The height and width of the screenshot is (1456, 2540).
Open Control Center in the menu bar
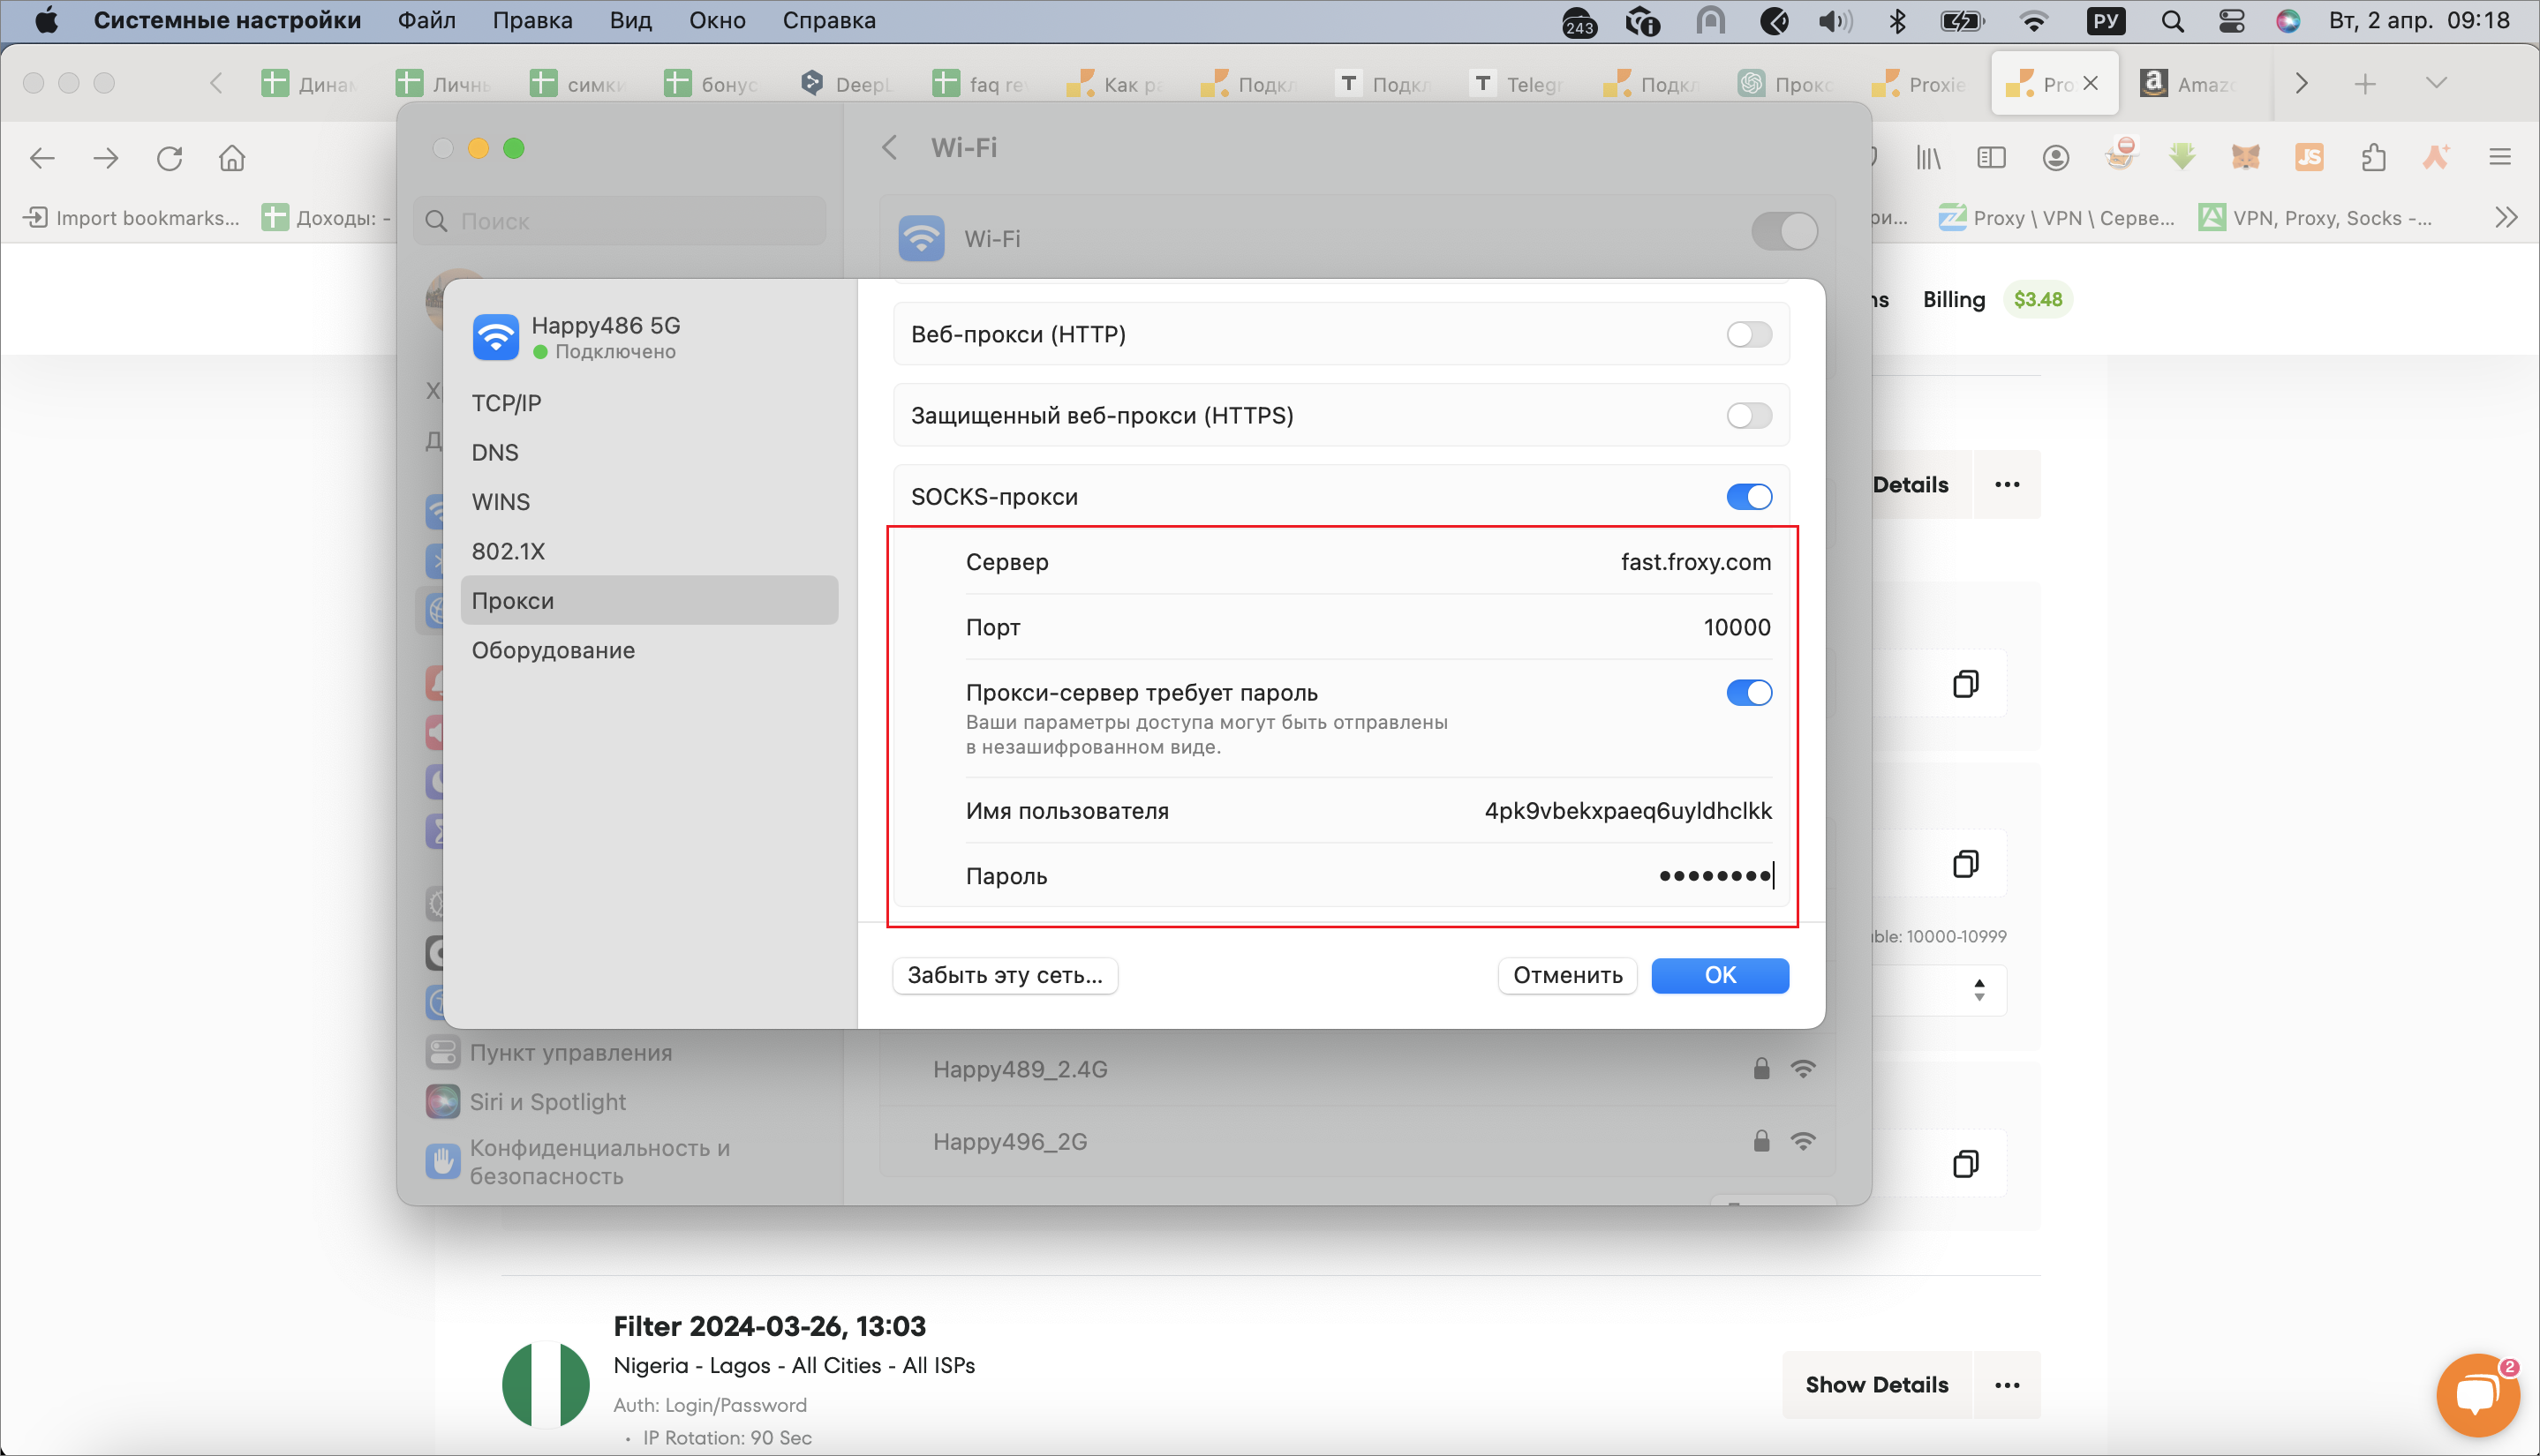pyautogui.click(x=2232, y=21)
